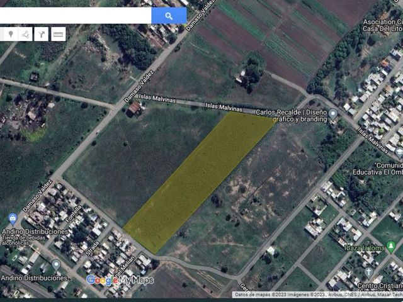Focus the map search input field

(76, 15)
